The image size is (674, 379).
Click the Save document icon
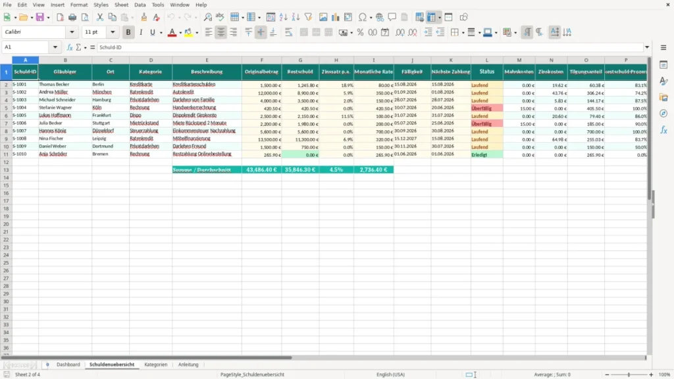point(40,17)
